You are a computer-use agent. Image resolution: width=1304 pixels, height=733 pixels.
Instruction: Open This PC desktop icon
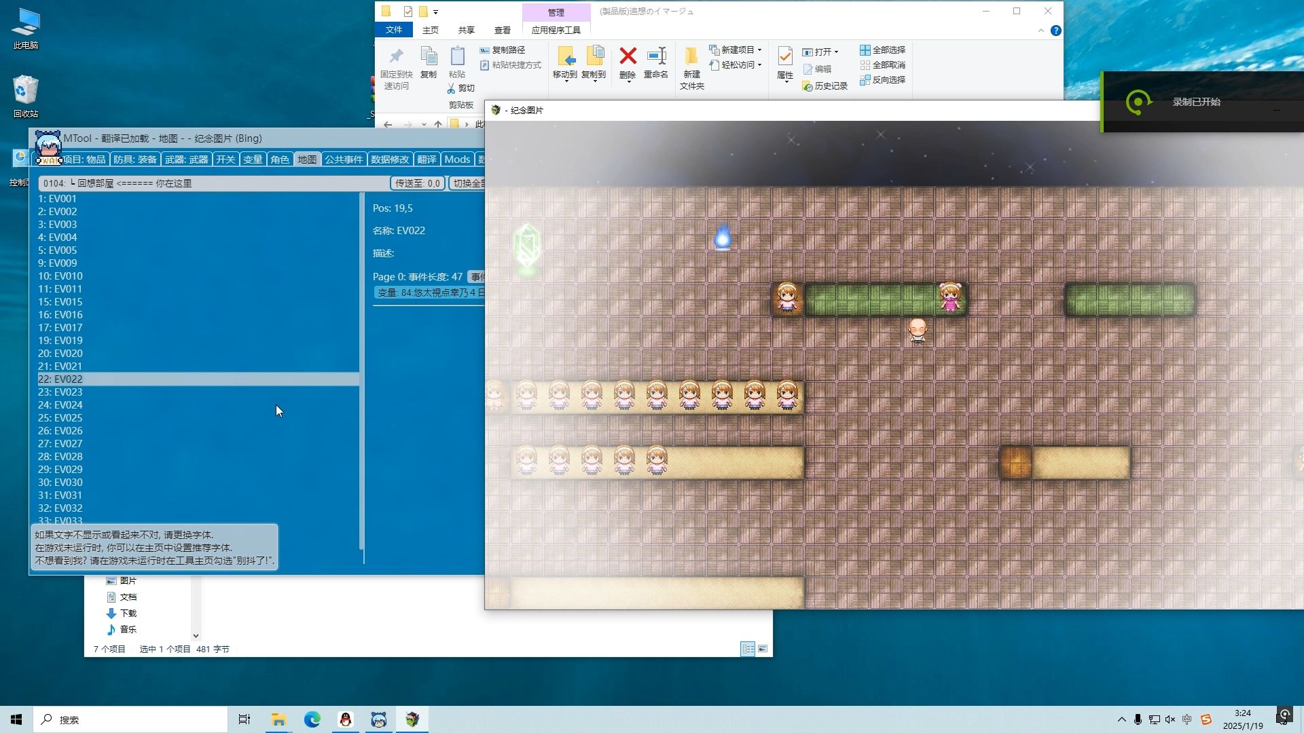[x=26, y=29]
